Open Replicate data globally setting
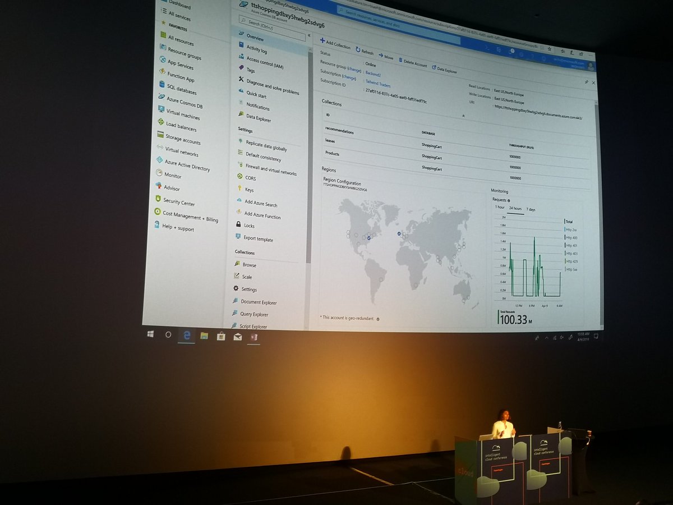Screen dimensions: 673x505 266,146
